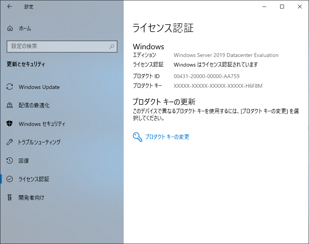Maximize the 設定 window
309x244 pixels.
pyautogui.click(x=282, y=7)
